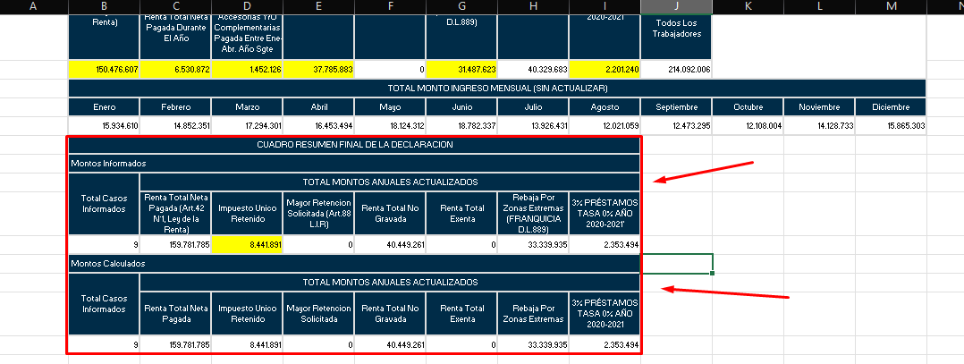Select the cell showing 214.092.006
Viewport: 964px width, 364px height.
tap(676, 69)
